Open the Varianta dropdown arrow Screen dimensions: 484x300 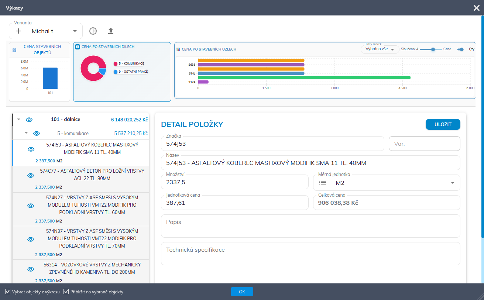pos(75,31)
